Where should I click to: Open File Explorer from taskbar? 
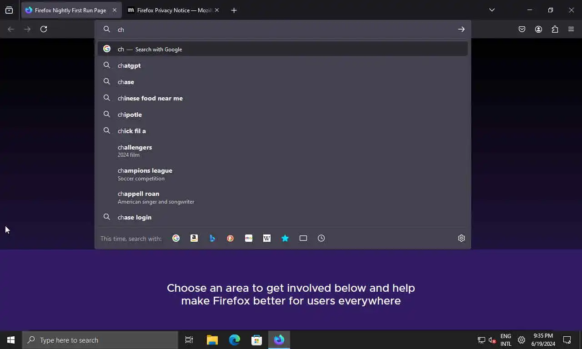pyautogui.click(x=212, y=340)
